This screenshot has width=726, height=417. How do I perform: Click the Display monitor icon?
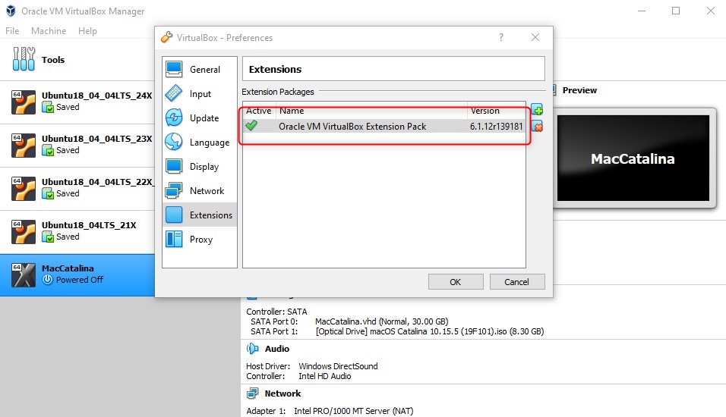click(x=174, y=166)
